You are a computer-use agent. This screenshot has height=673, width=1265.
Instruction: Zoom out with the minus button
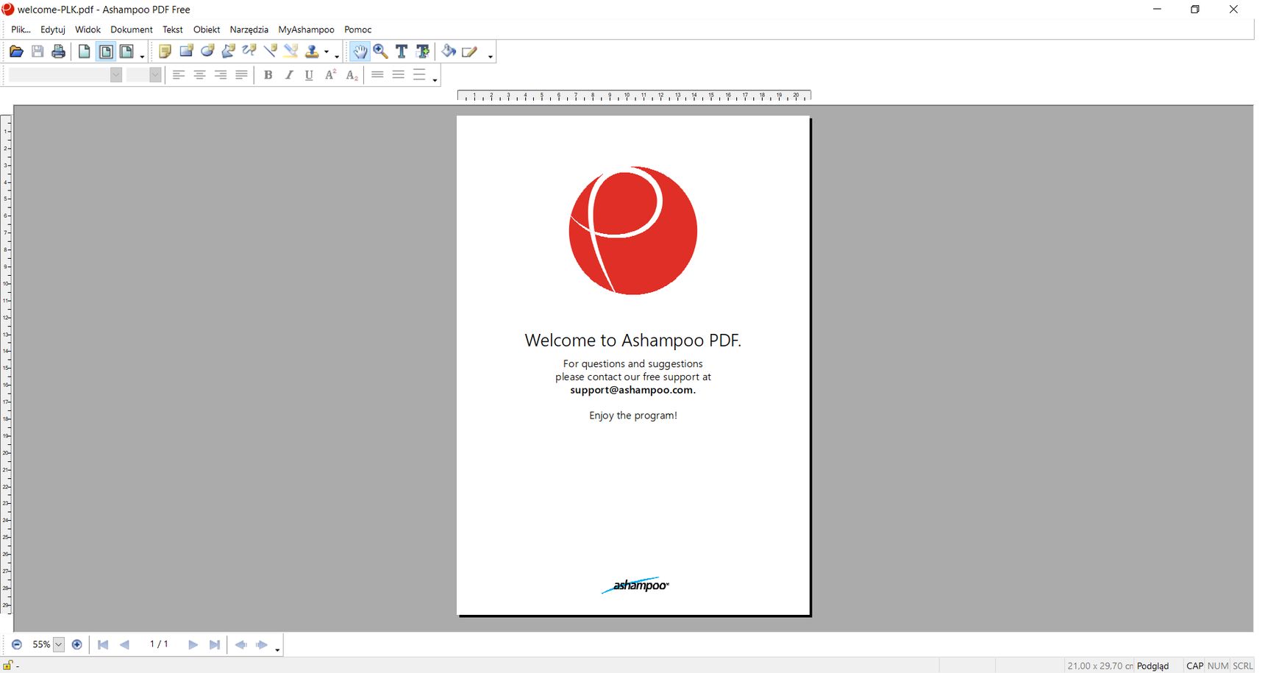(17, 644)
